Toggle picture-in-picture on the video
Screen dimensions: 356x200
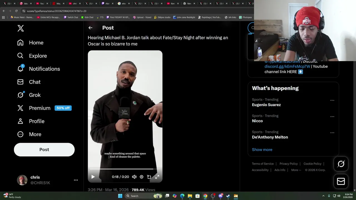[149, 177]
